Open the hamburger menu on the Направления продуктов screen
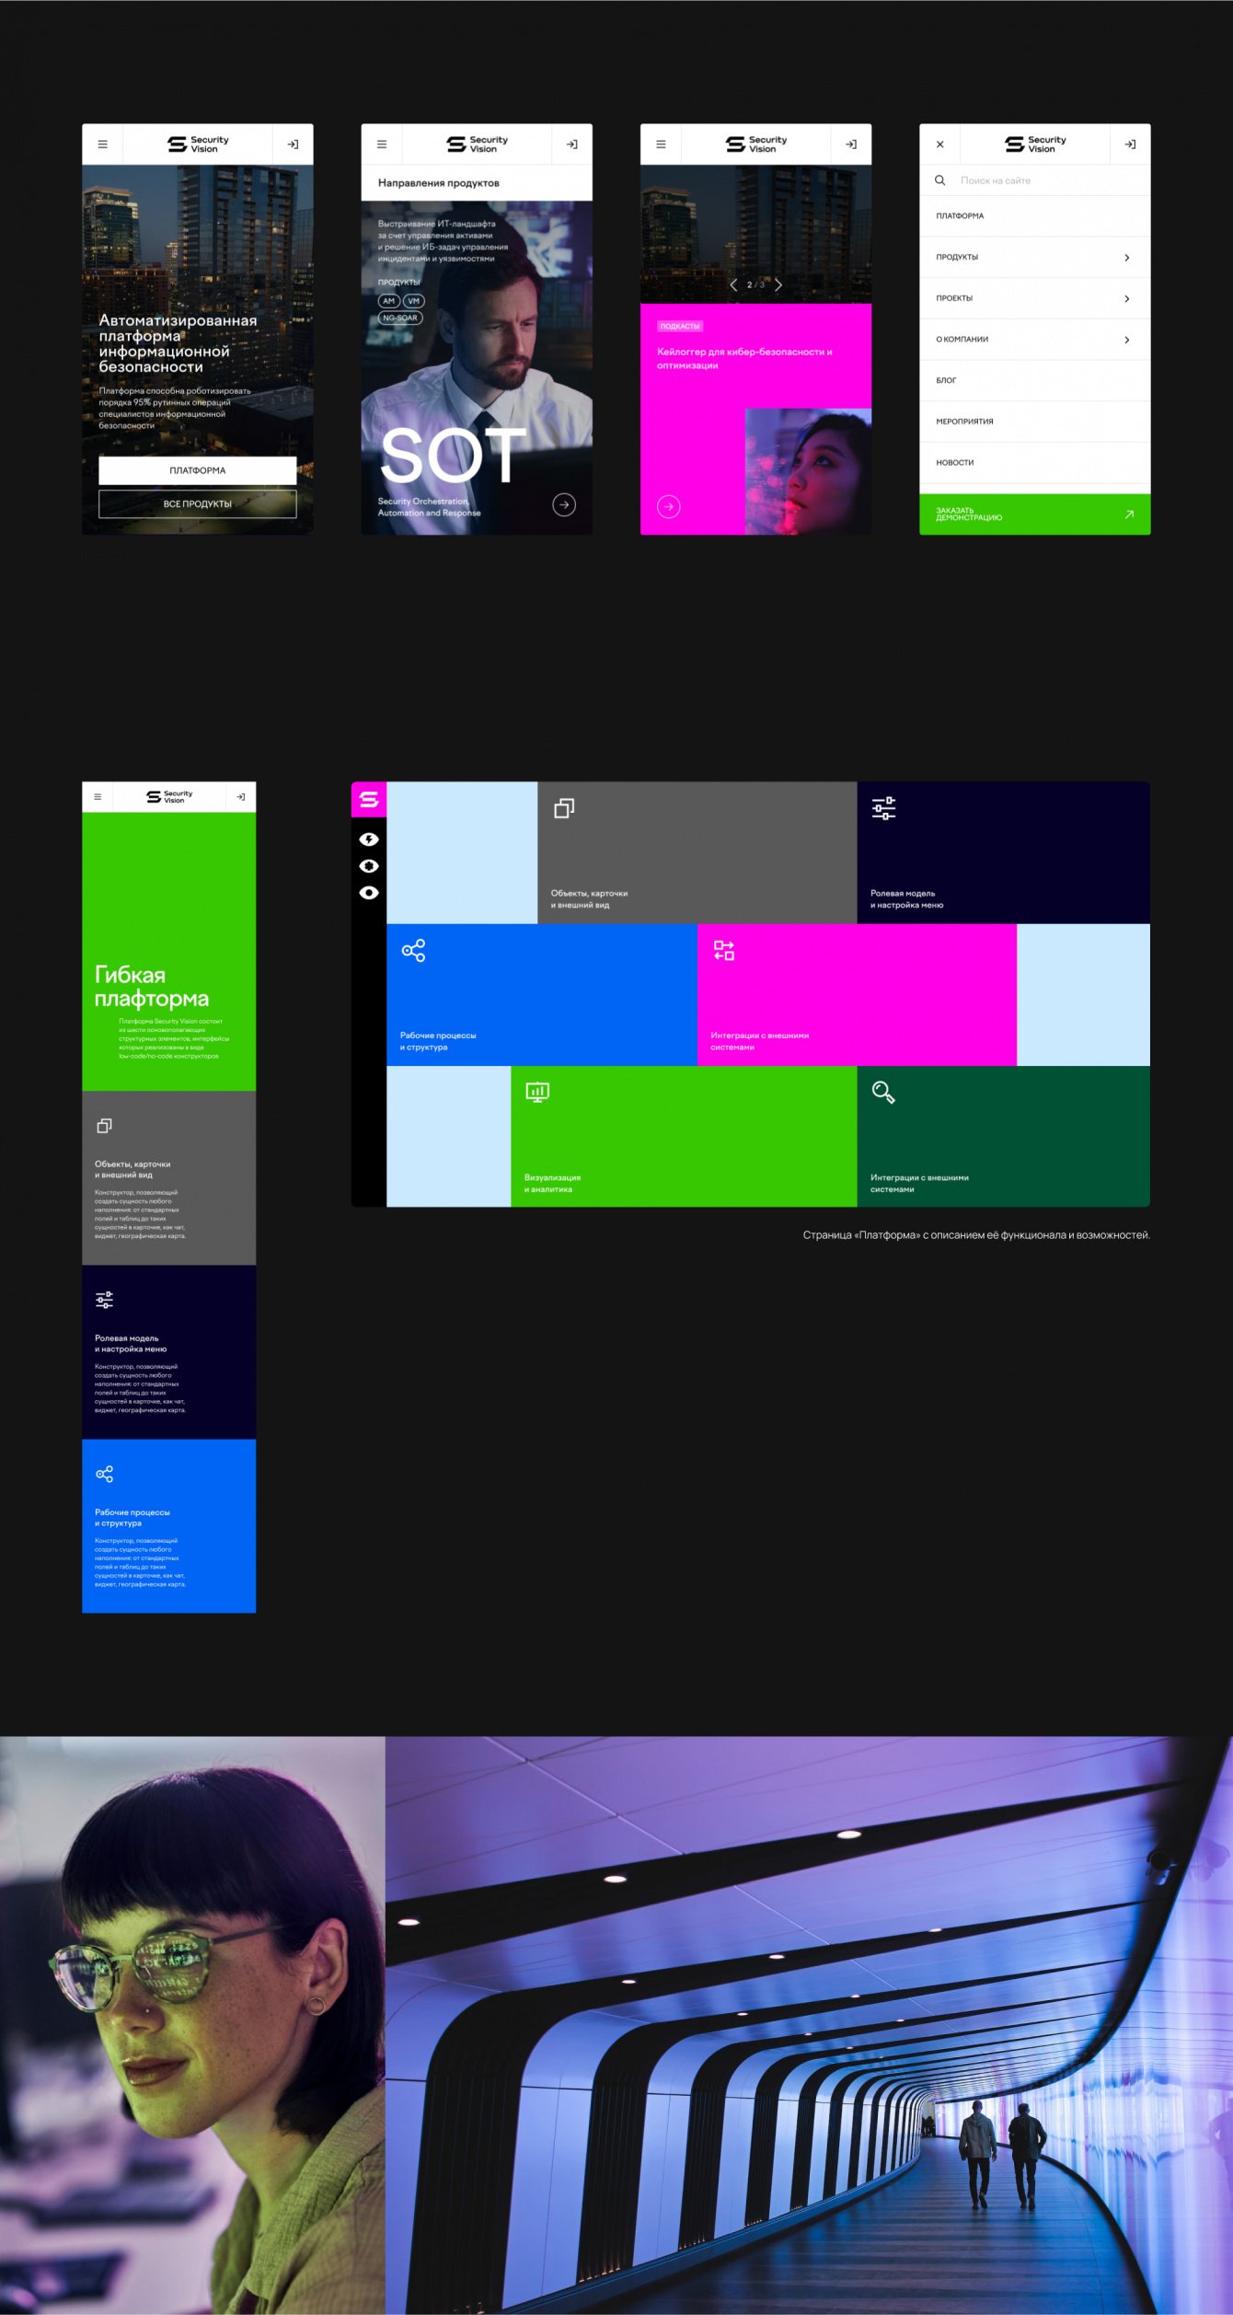Screen dimensions: 1233x2315 click(x=382, y=145)
